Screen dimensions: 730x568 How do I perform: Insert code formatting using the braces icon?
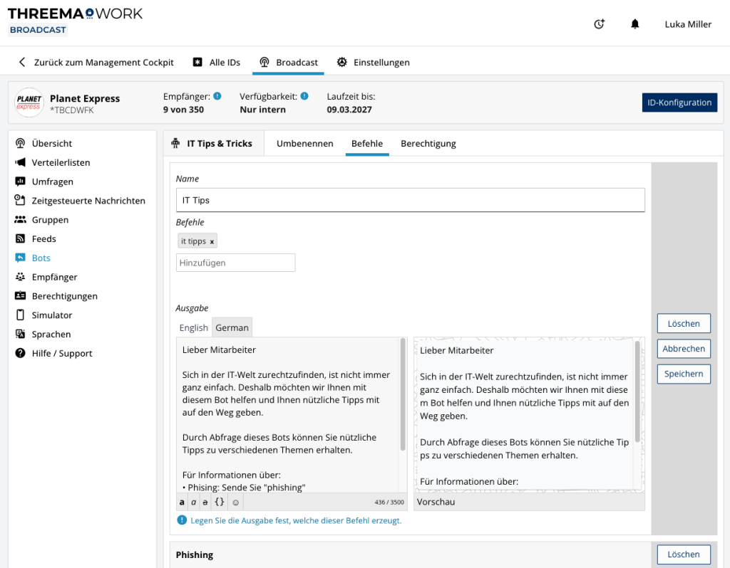click(x=219, y=502)
